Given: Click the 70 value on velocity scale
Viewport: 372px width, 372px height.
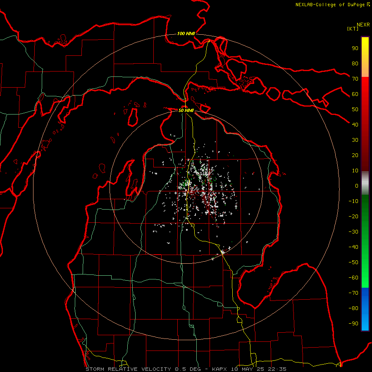Looking at the screenshot, I should click(355, 79).
